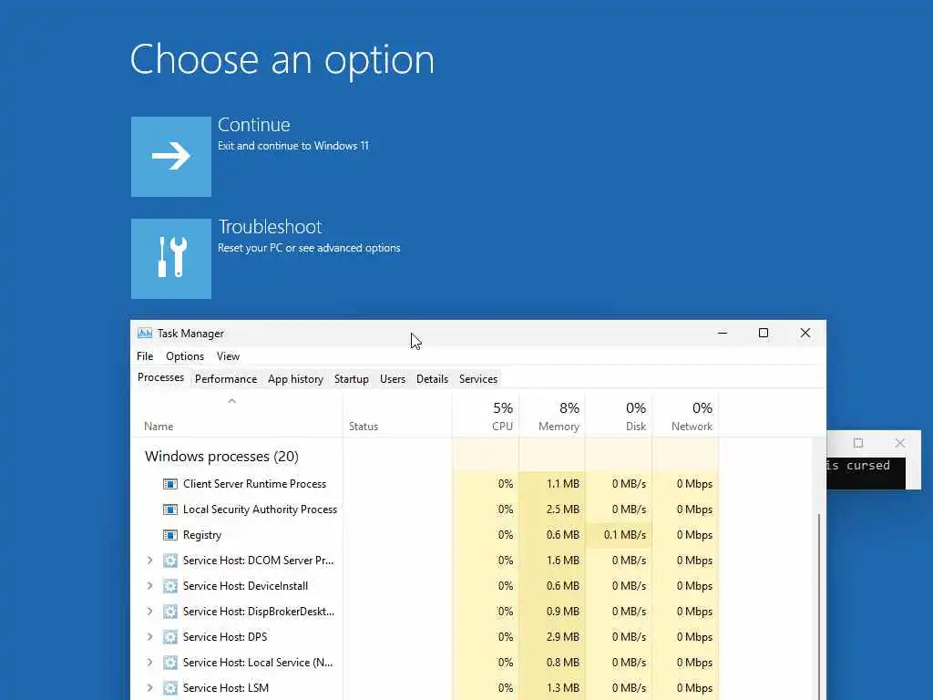Click the Service Host: DPS gear icon

(170, 637)
